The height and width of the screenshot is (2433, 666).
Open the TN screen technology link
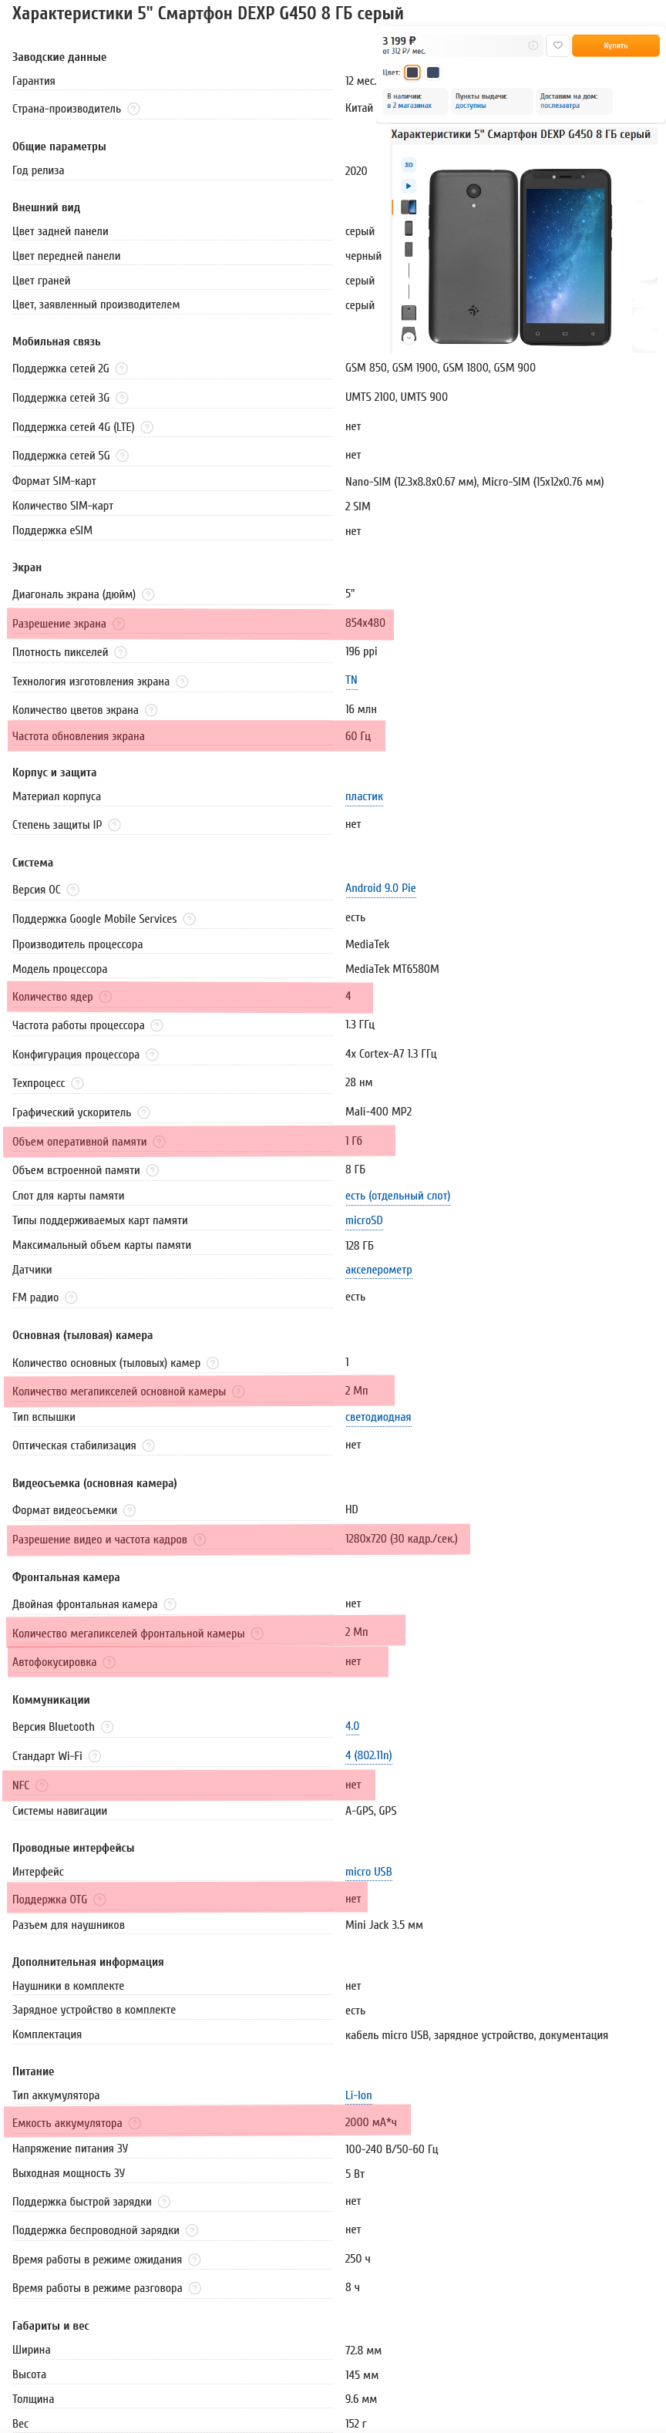[x=351, y=680]
